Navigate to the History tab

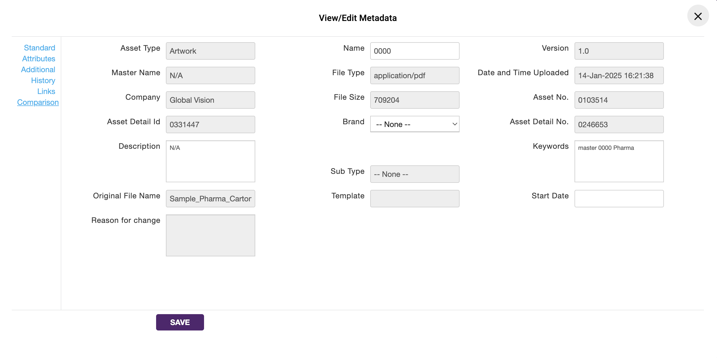[x=43, y=80]
